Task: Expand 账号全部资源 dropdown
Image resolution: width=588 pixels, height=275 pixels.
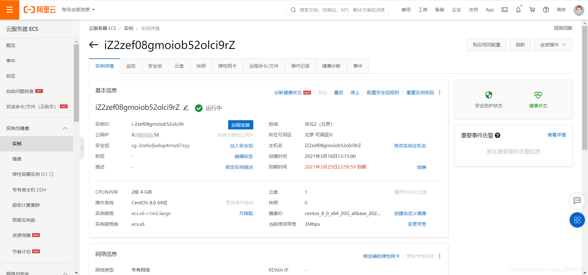Action: [78, 10]
